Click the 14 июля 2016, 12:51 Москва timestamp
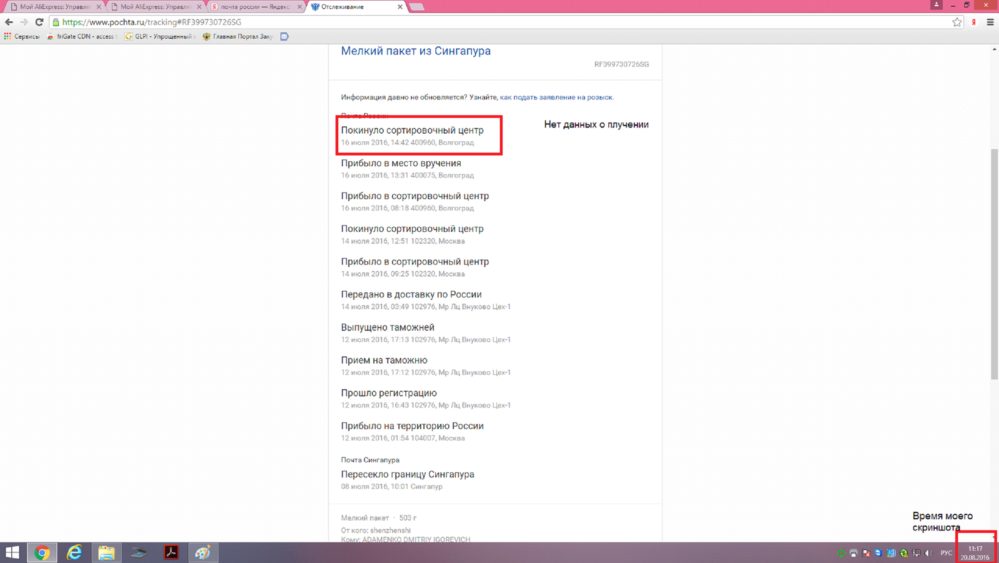The width and height of the screenshot is (999, 563). pos(403,241)
